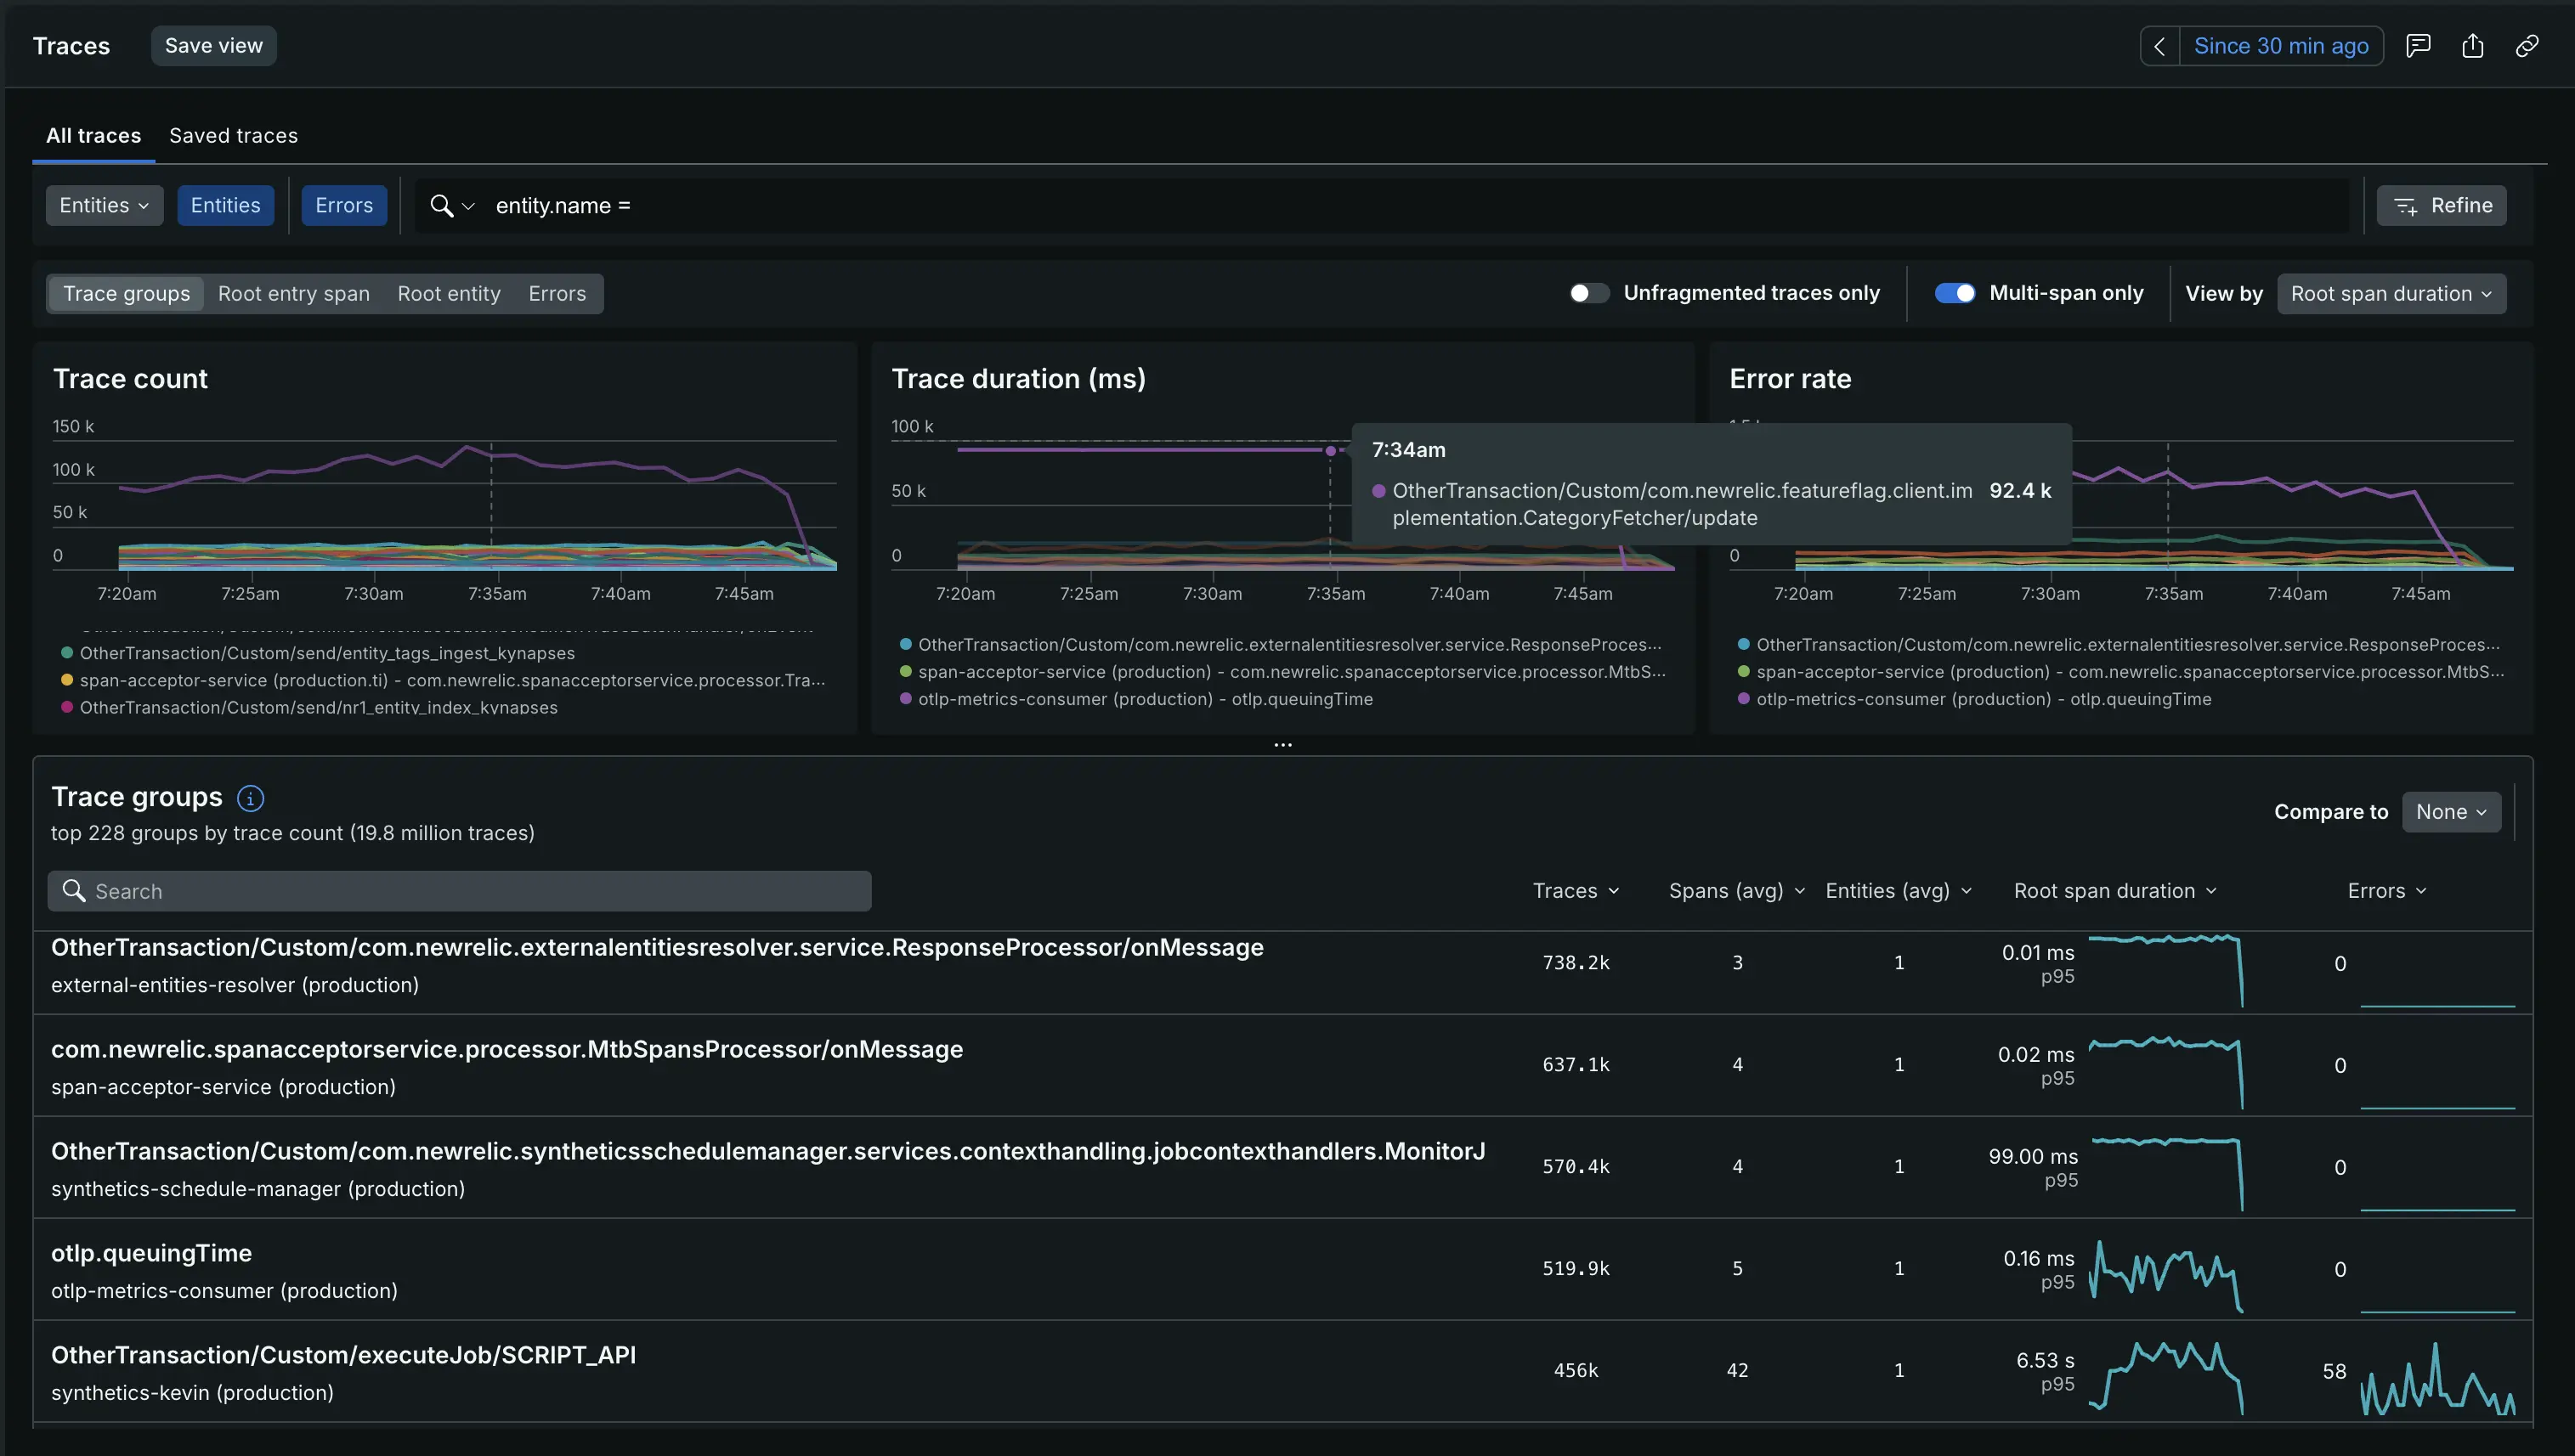Click the search magnifier in query bar

click(441, 206)
